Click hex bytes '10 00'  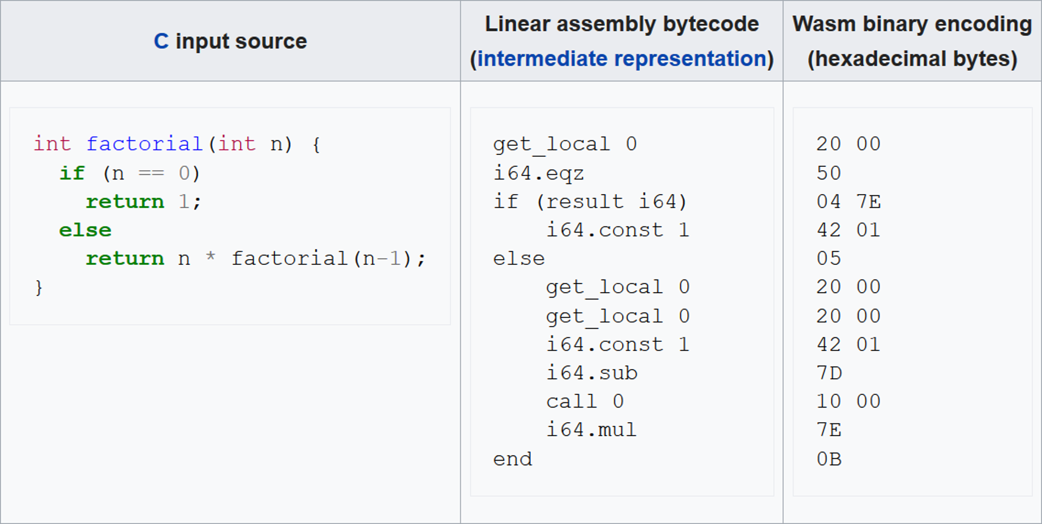(848, 401)
